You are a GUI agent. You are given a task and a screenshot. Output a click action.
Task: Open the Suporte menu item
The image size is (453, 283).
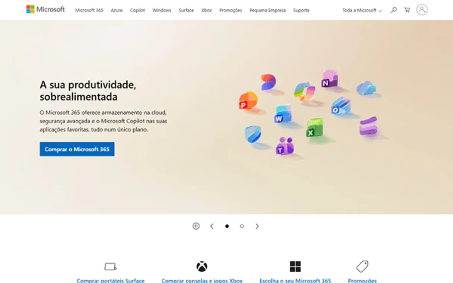click(x=301, y=10)
